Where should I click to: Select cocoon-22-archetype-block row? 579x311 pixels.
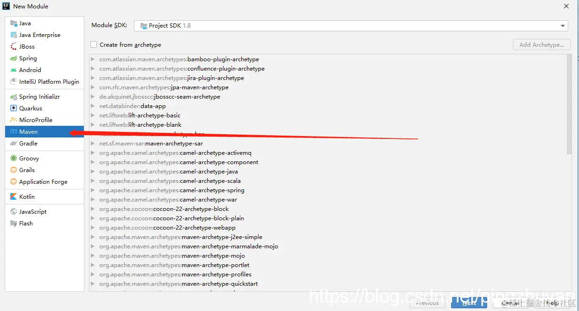328,209
